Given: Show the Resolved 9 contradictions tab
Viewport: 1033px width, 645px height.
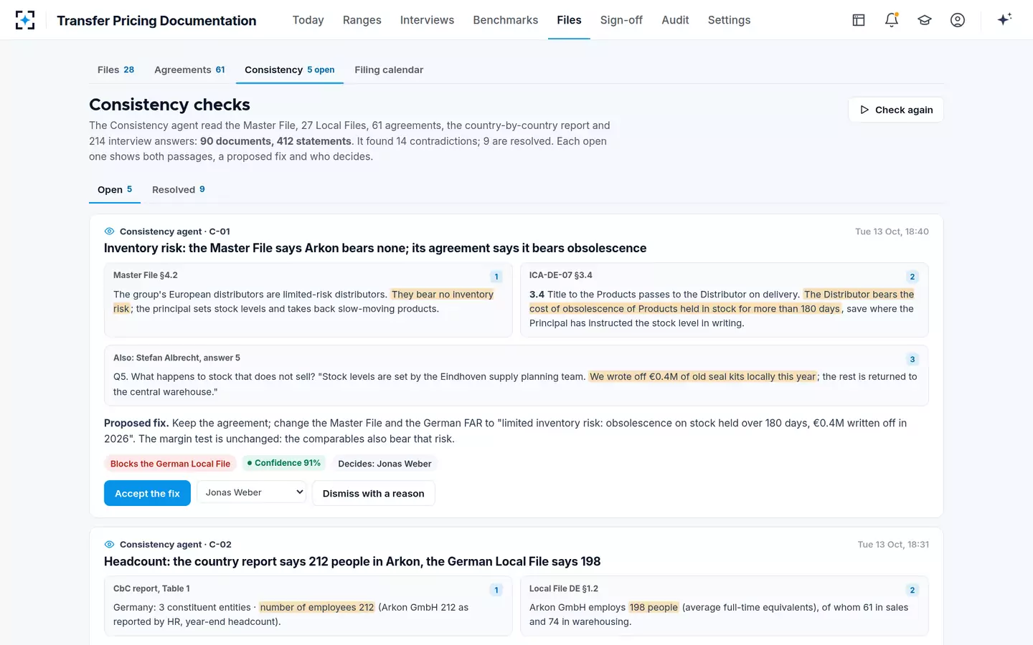Looking at the screenshot, I should point(179,190).
